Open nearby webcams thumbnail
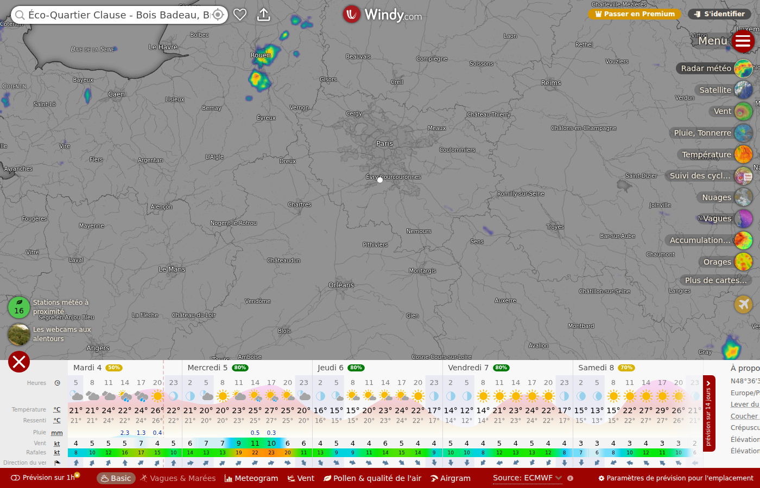The image size is (760, 488). [x=19, y=335]
